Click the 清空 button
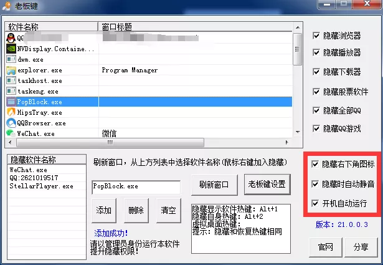 [x=169, y=210]
